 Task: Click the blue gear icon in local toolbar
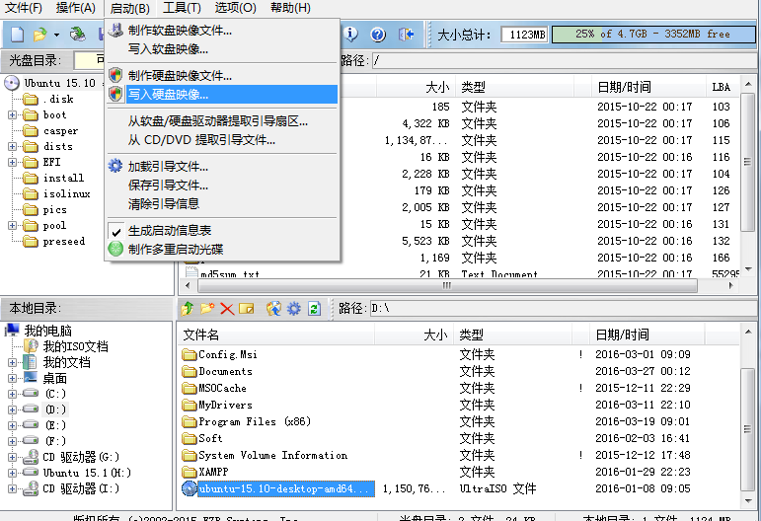point(293,309)
